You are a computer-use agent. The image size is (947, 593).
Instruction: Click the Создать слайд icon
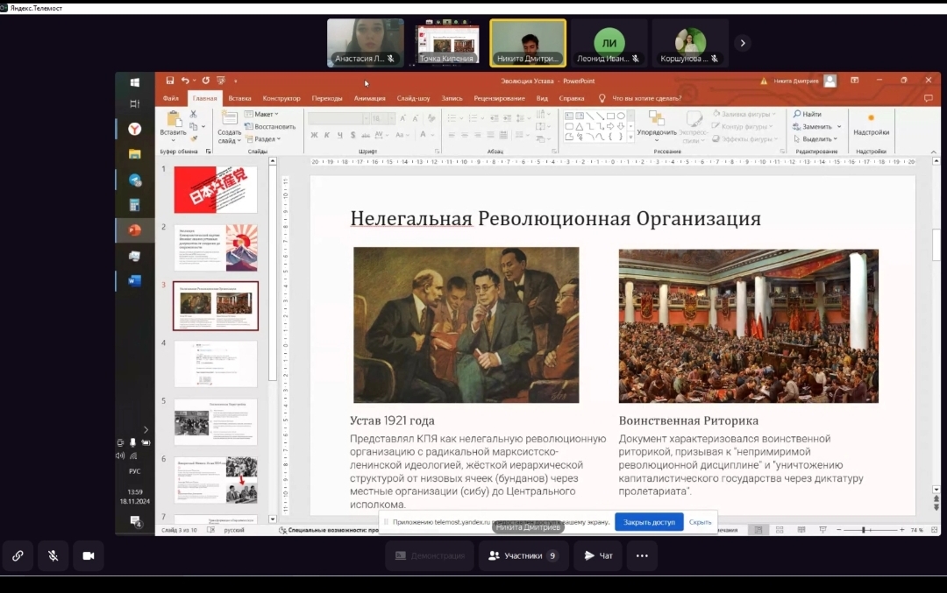229,118
